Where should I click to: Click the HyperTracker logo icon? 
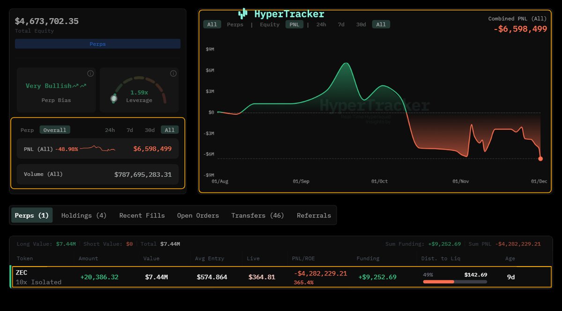tap(242, 14)
